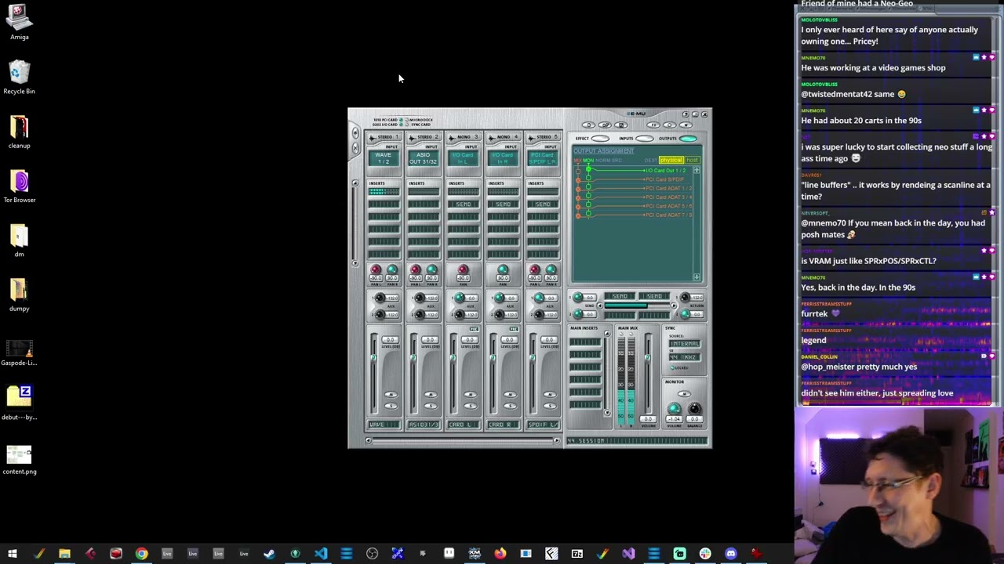Open Google Chrome from the taskbar

point(141,554)
